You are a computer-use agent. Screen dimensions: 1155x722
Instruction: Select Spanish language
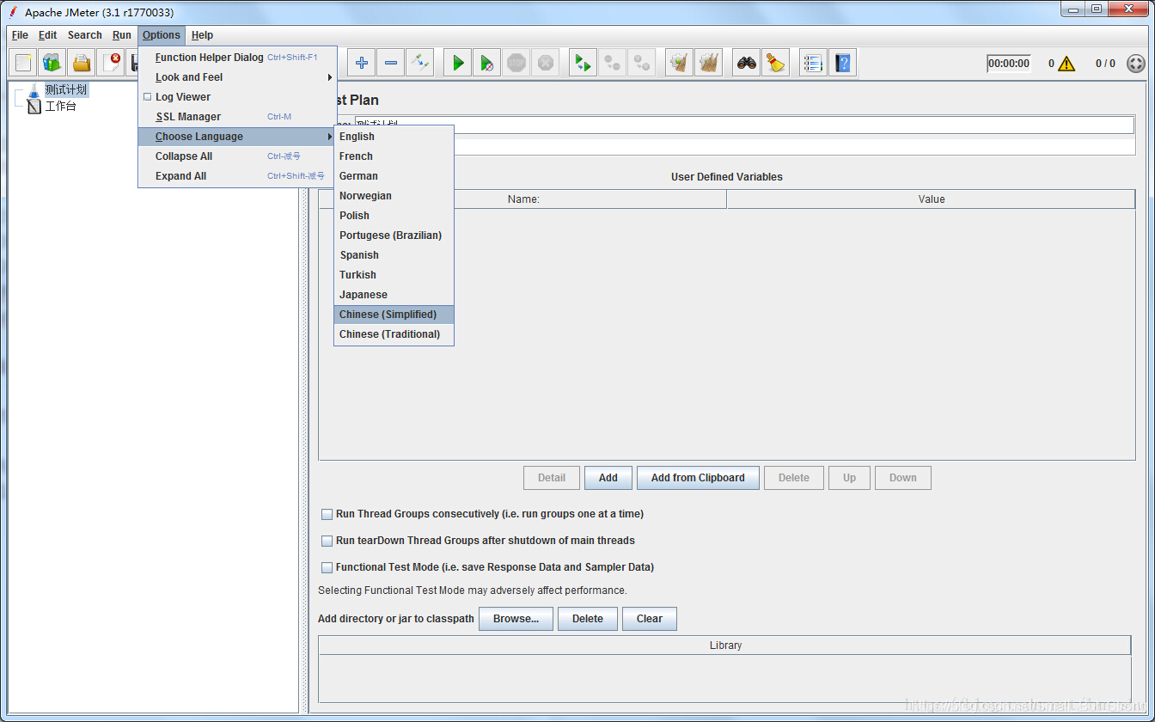coord(394,255)
